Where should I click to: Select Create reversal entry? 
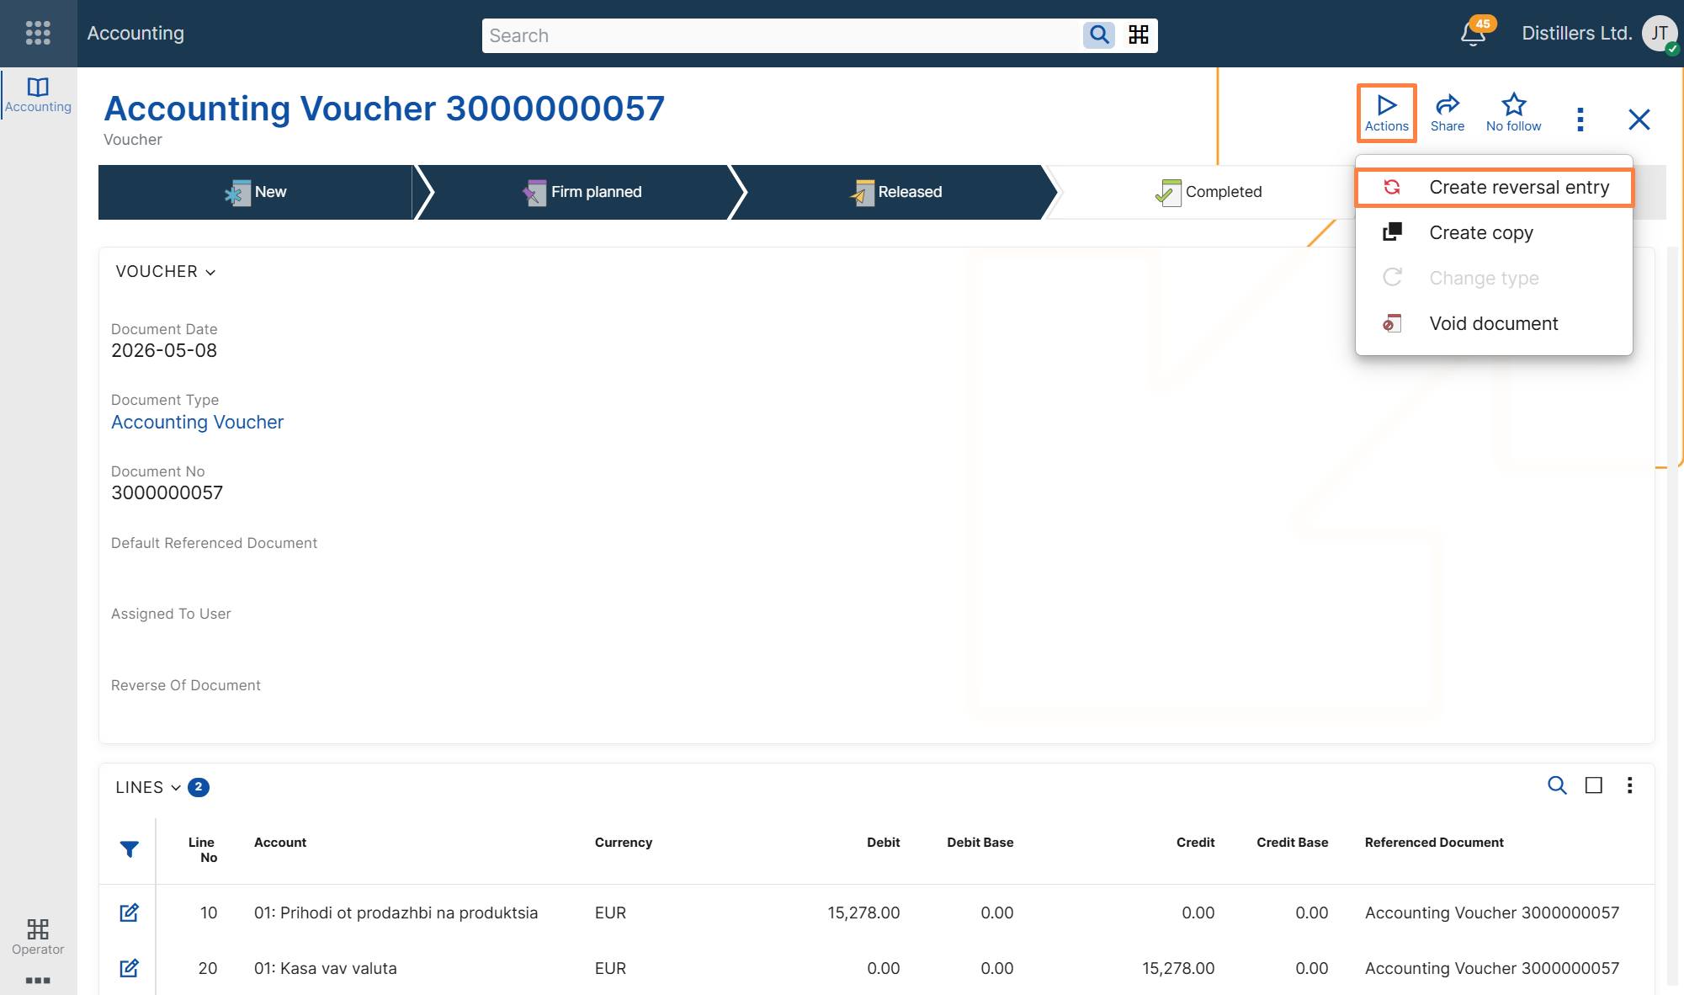[x=1494, y=187]
